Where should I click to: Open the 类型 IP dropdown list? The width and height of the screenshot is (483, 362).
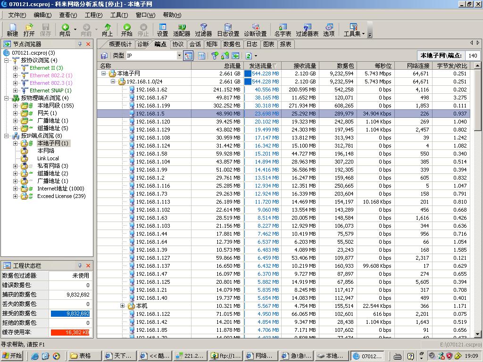point(179,56)
